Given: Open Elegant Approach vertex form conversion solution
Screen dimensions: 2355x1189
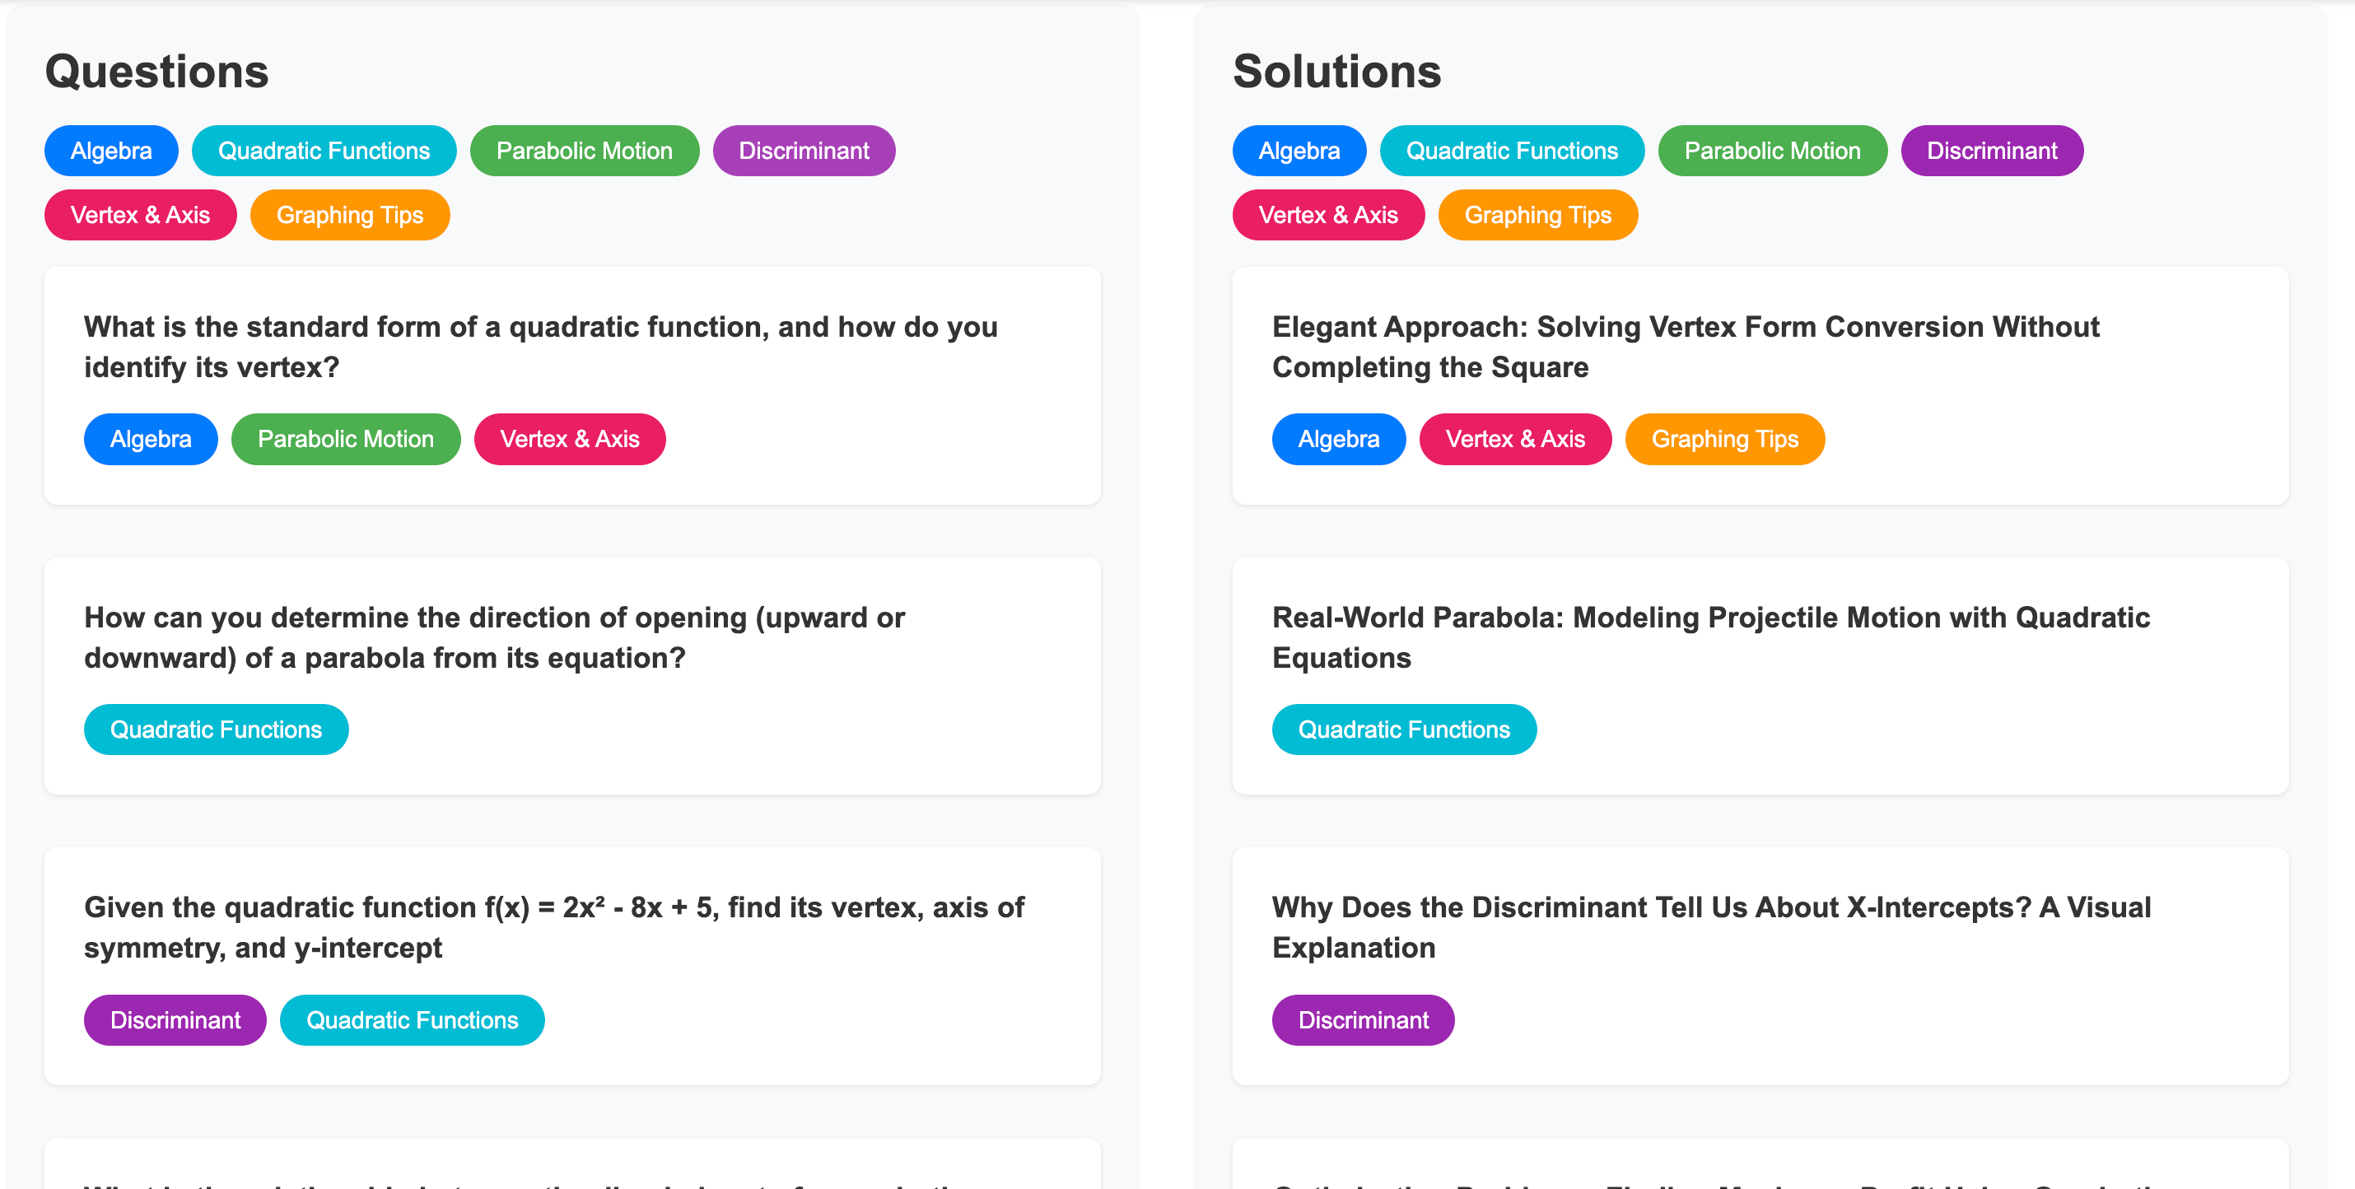Looking at the screenshot, I should pos(1685,347).
